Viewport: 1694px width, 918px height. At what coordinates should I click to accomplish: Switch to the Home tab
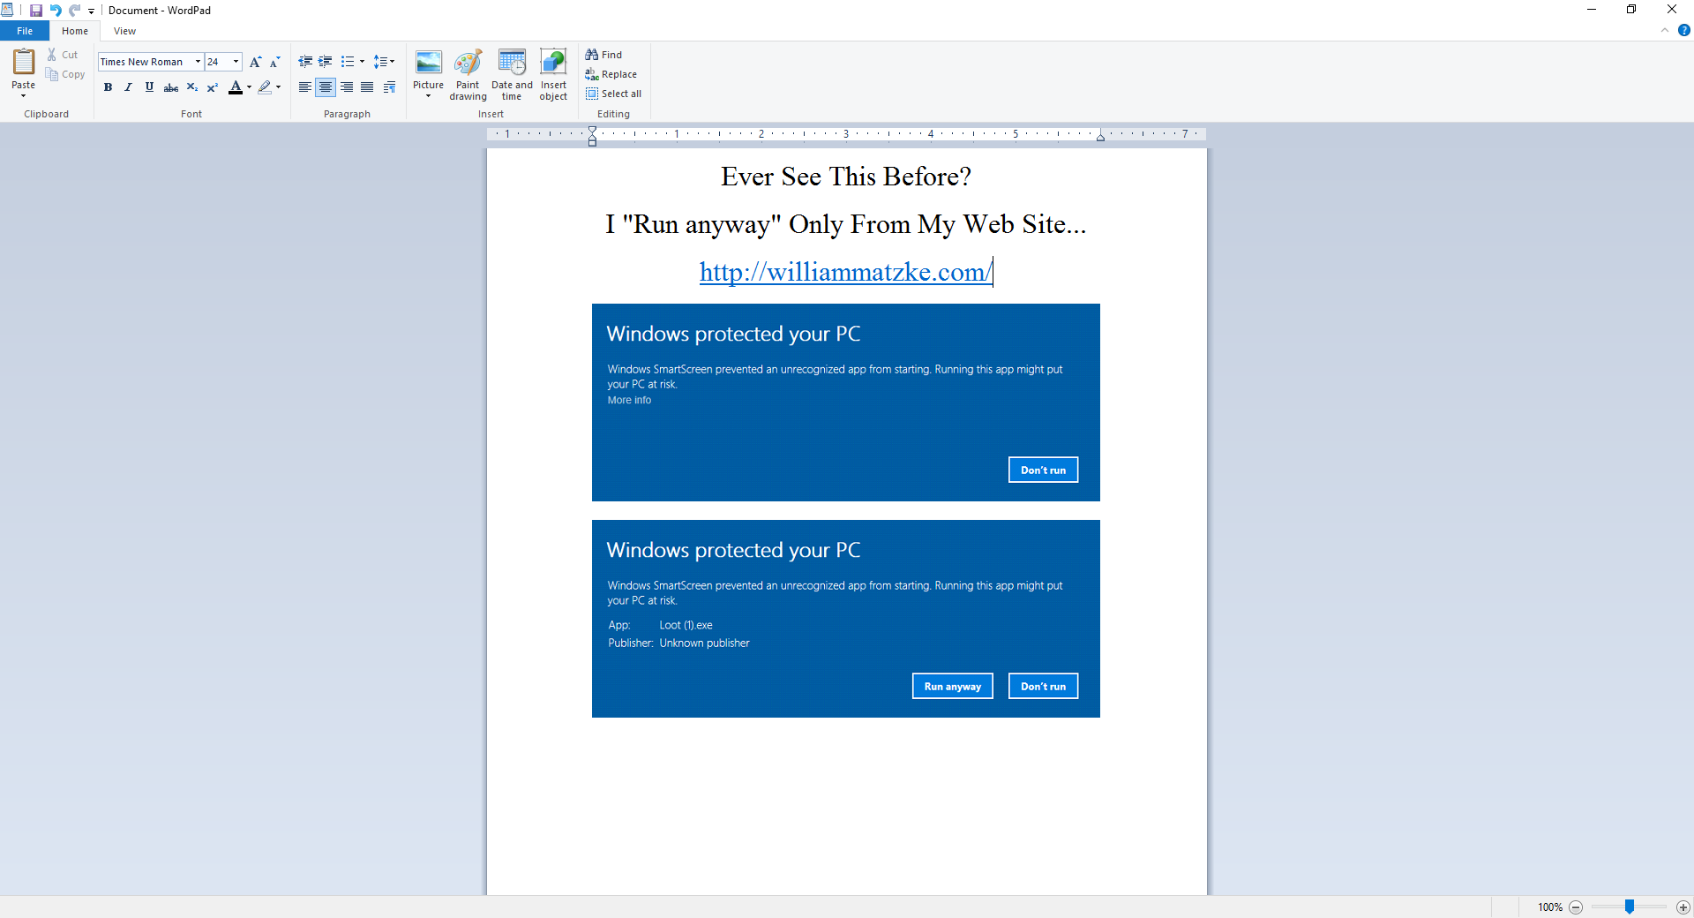(75, 31)
